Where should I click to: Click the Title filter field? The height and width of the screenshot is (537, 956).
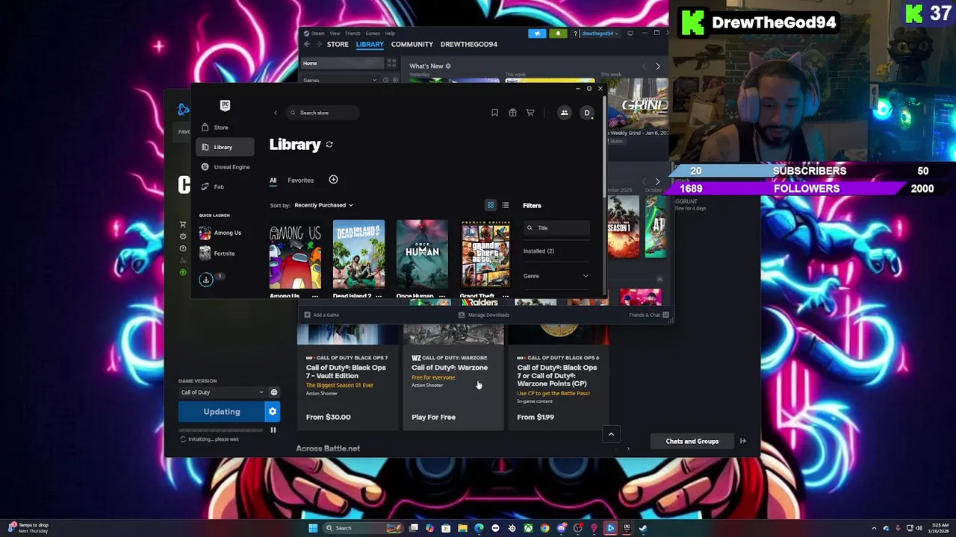pos(556,227)
